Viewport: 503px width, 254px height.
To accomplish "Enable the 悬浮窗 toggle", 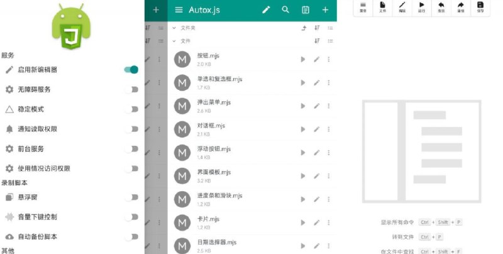I will pos(132,197).
